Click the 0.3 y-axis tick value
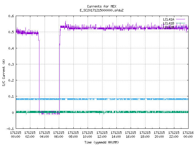194x145 pixels. click(11, 64)
